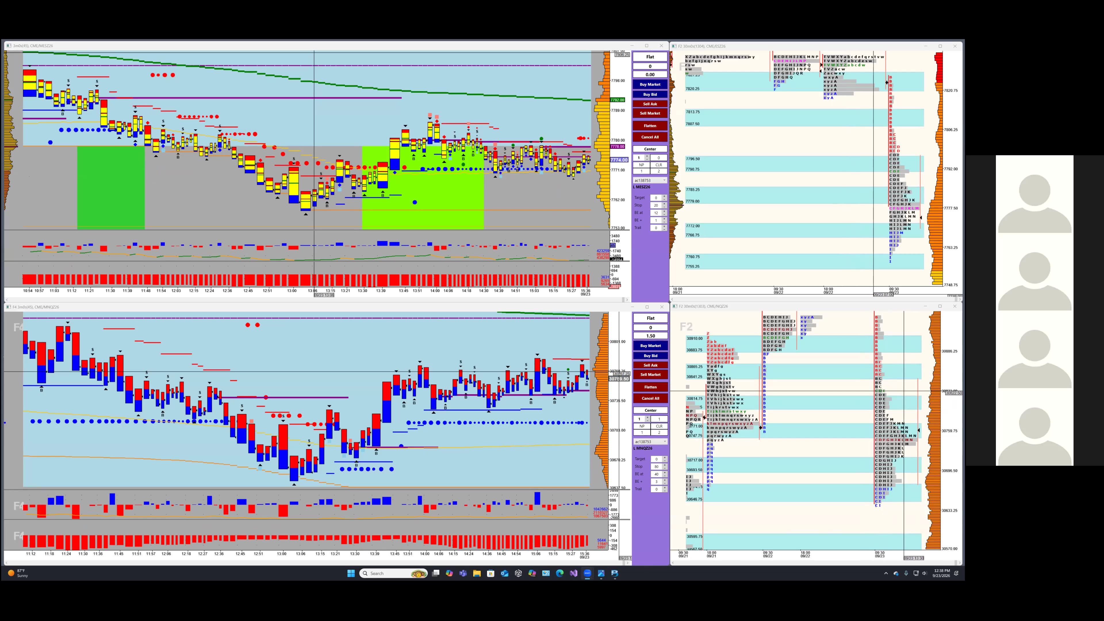
Task: Click the NQZ26 profile chart horizontal scrollbar
Action: [x=816, y=563]
